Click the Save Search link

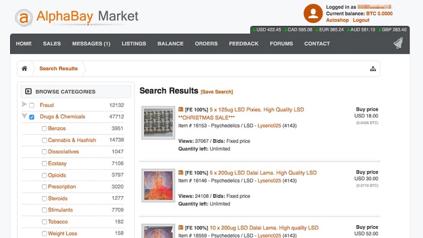[216, 92]
